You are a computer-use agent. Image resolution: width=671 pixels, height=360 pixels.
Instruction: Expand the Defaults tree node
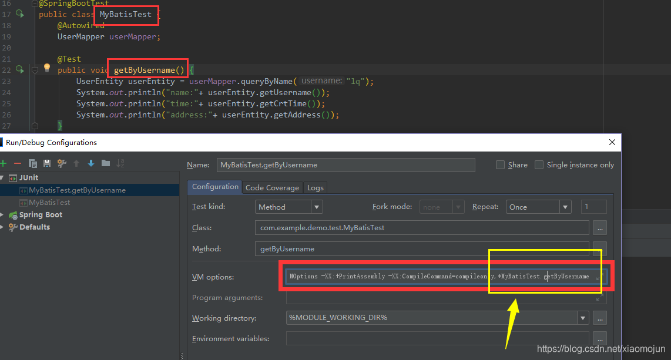point(2,227)
